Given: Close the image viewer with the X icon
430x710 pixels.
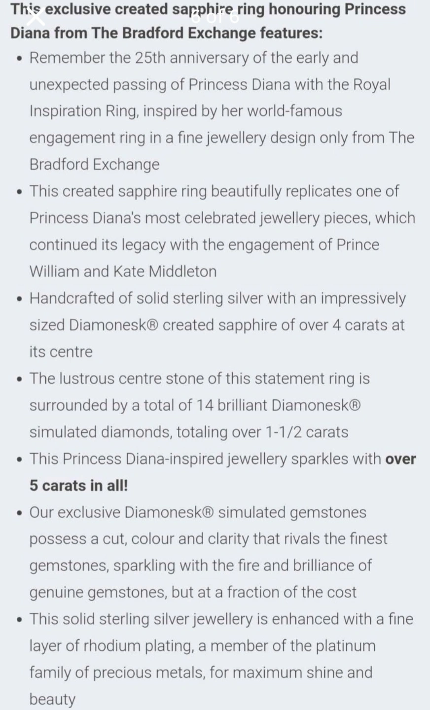Looking at the screenshot, I should pyautogui.click(x=36, y=18).
